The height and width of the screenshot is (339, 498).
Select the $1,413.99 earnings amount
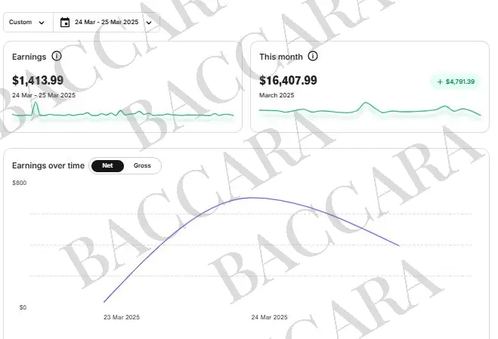[x=38, y=80]
